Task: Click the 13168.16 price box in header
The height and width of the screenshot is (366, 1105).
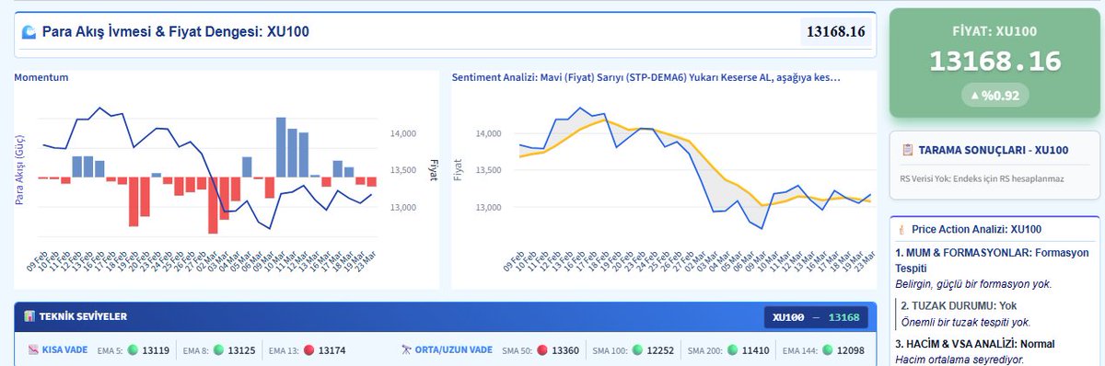Action: [x=836, y=32]
